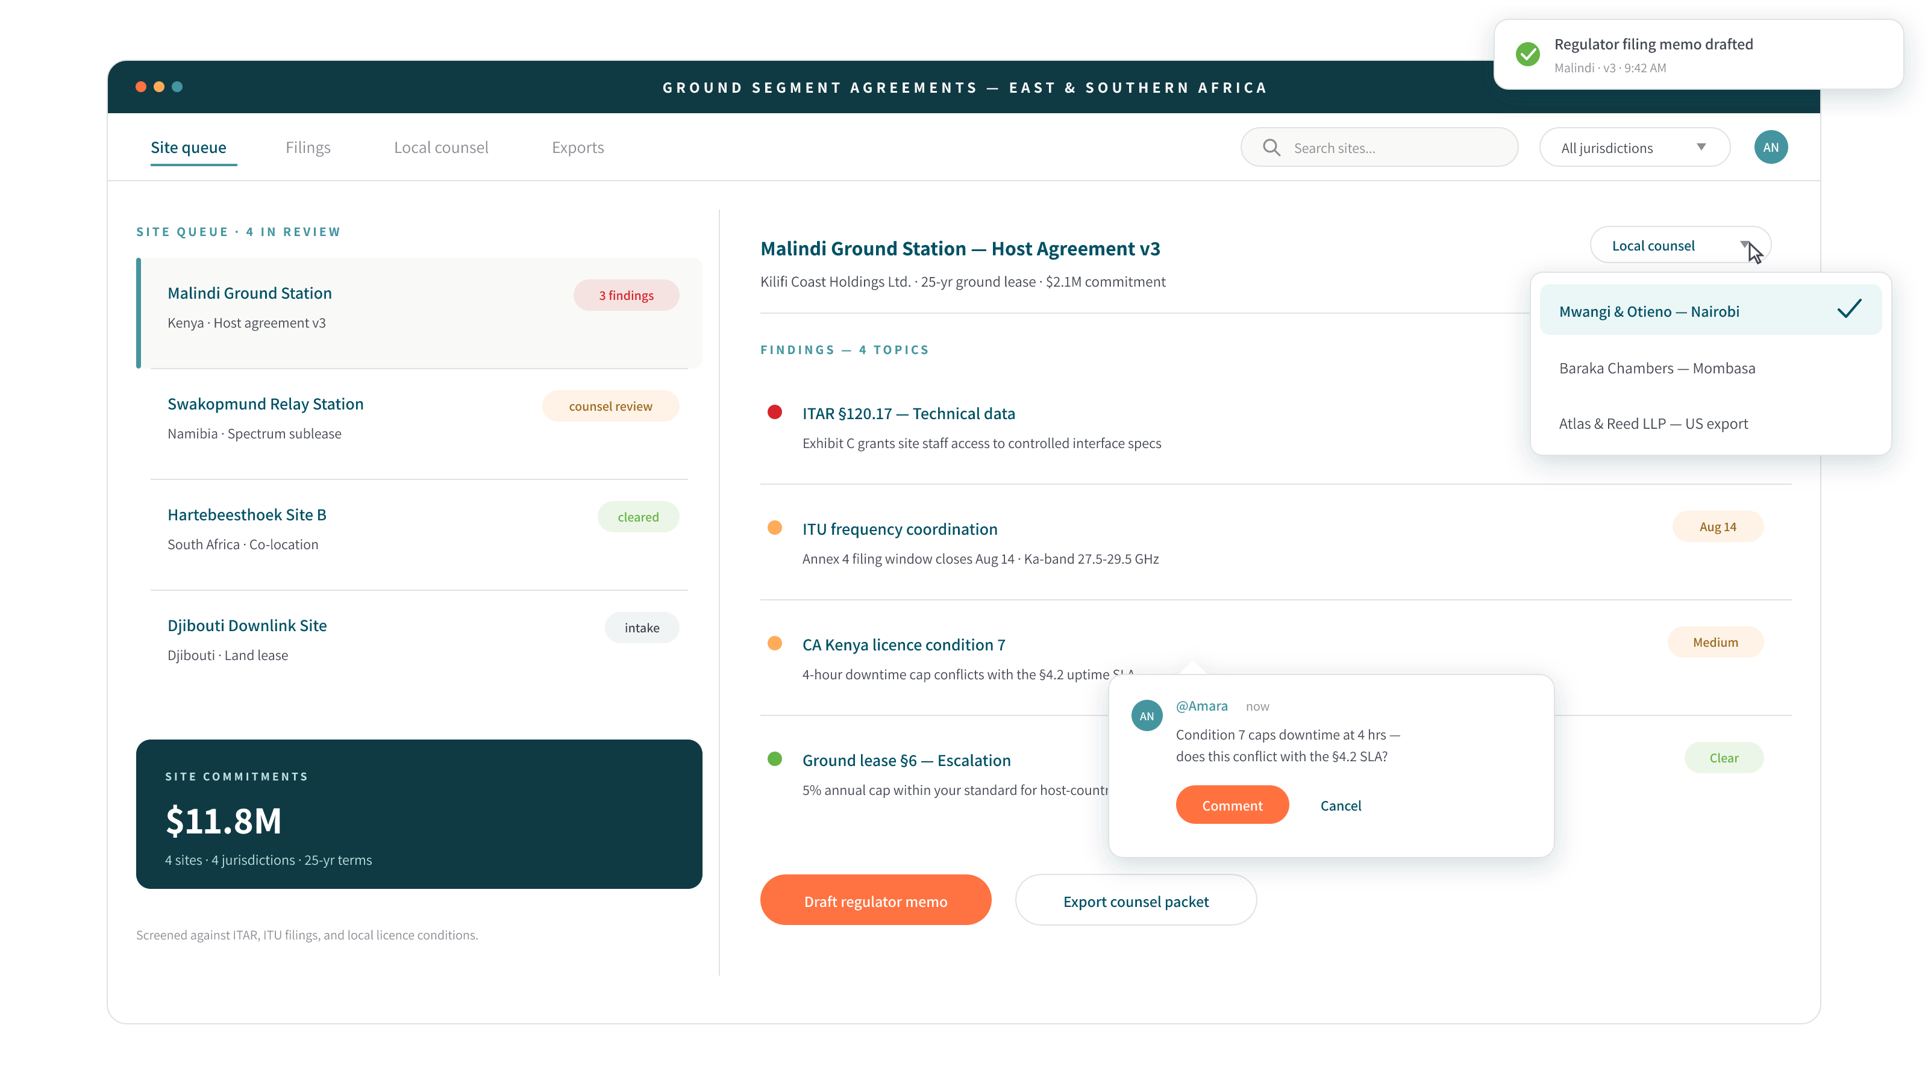Click the Clear status tag

pyautogui.click(x=1724, y=757)
